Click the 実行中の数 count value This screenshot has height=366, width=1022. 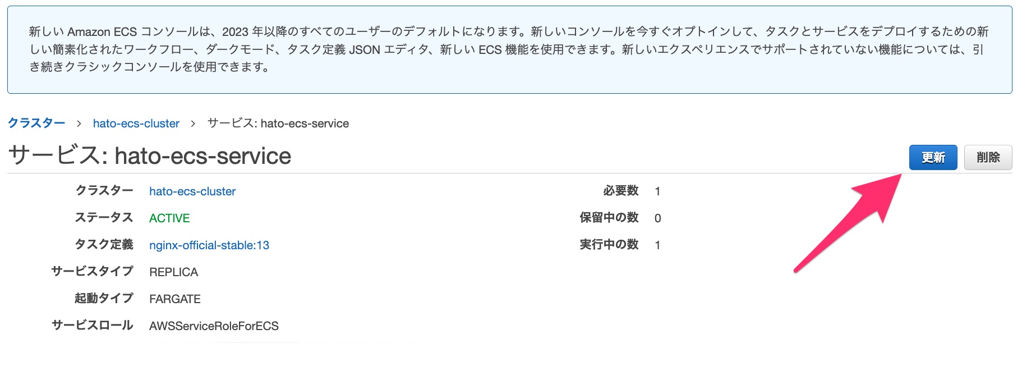click(x=657, y=245)
